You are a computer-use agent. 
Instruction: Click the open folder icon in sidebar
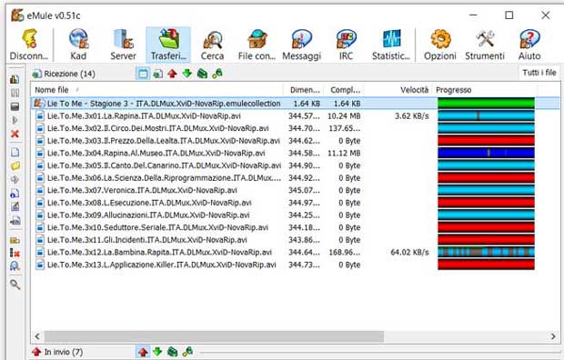[x=15, y=166]
